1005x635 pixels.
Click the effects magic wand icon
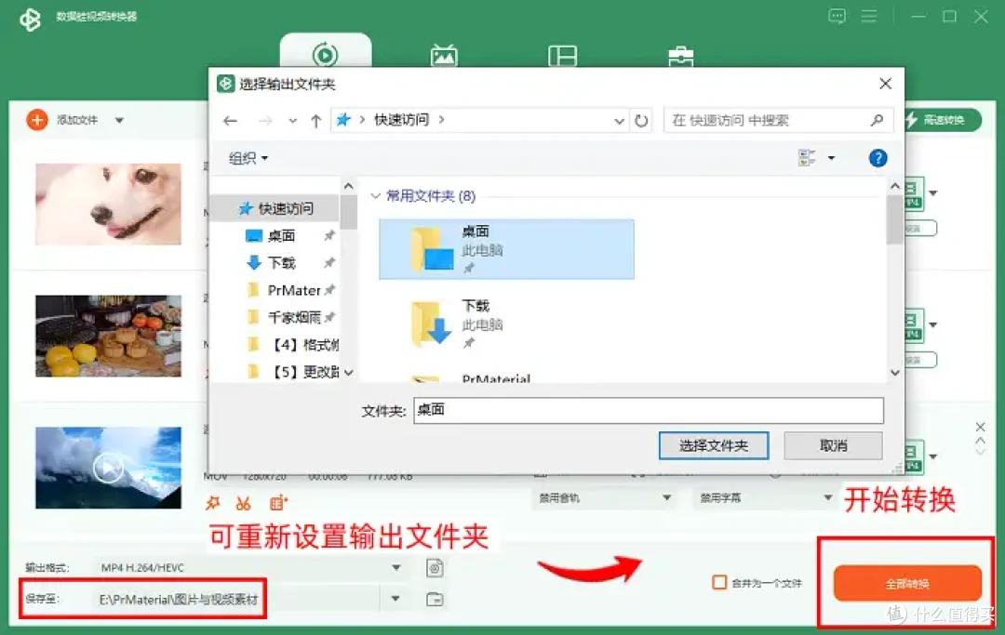point(213,503)
